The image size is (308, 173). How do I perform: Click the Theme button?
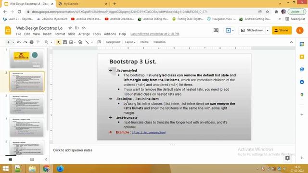tap(144, 42)
